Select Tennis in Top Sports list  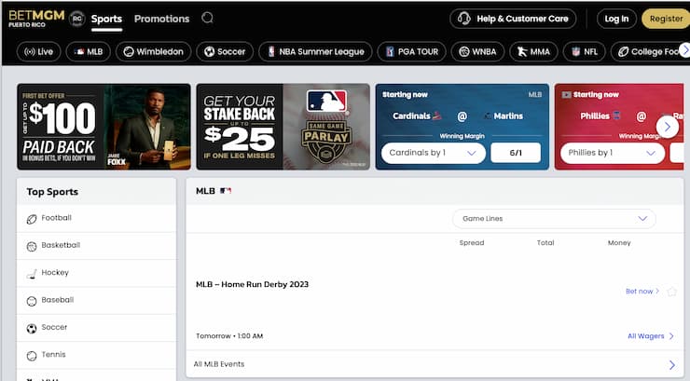pyautogui.click(x=96, y=355)
